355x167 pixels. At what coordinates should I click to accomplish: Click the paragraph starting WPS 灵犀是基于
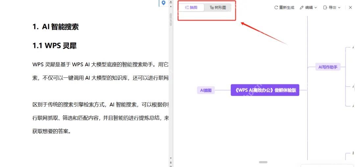click(x=101, y=65)
